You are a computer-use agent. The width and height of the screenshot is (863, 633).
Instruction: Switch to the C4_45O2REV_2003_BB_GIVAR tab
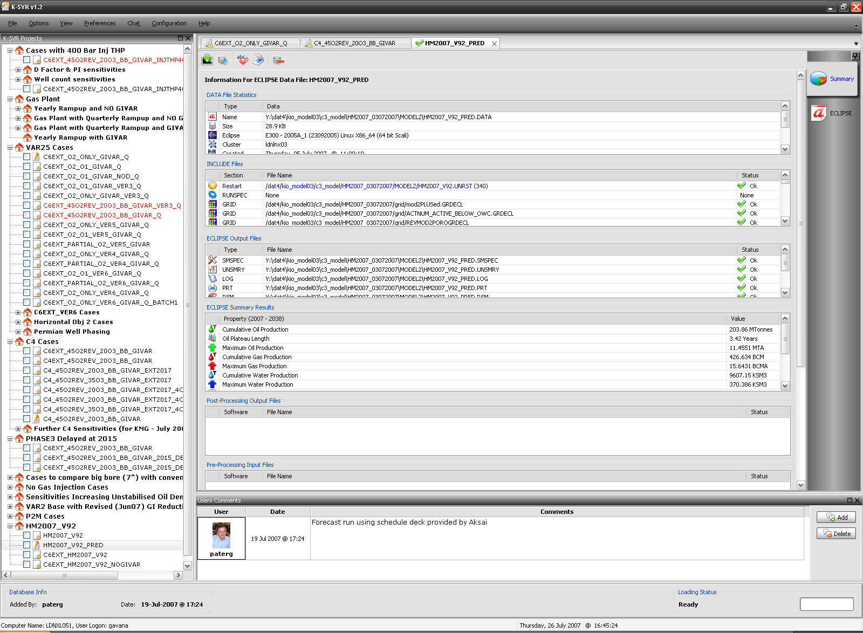point(354,43)
